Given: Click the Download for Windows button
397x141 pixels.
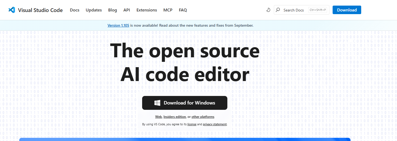Looking at the screenshot, I should [x=185, y=103].
